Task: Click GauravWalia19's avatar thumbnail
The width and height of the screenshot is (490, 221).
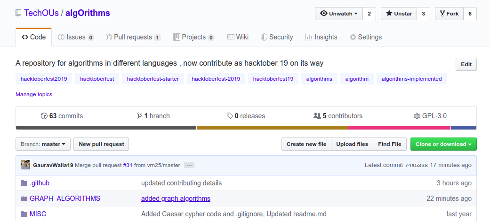Action: point(25,165)
